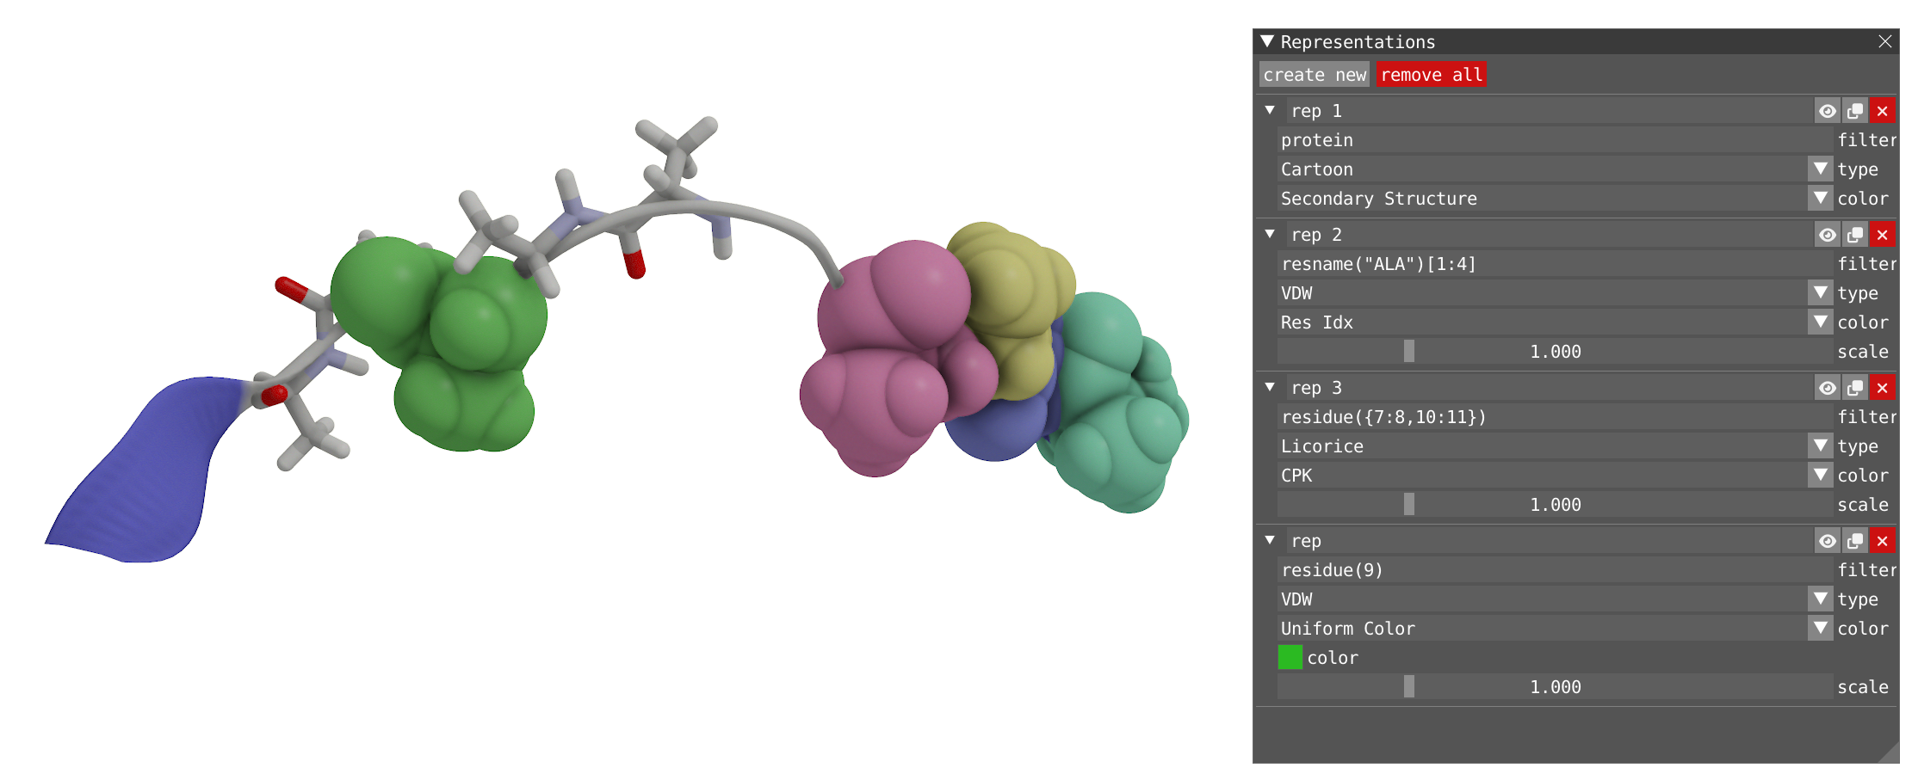Viewport: 1918px width, 780px height.
Task: Toggle visibility eye of residue(9) rep
Action: (x=1827, y=541)
